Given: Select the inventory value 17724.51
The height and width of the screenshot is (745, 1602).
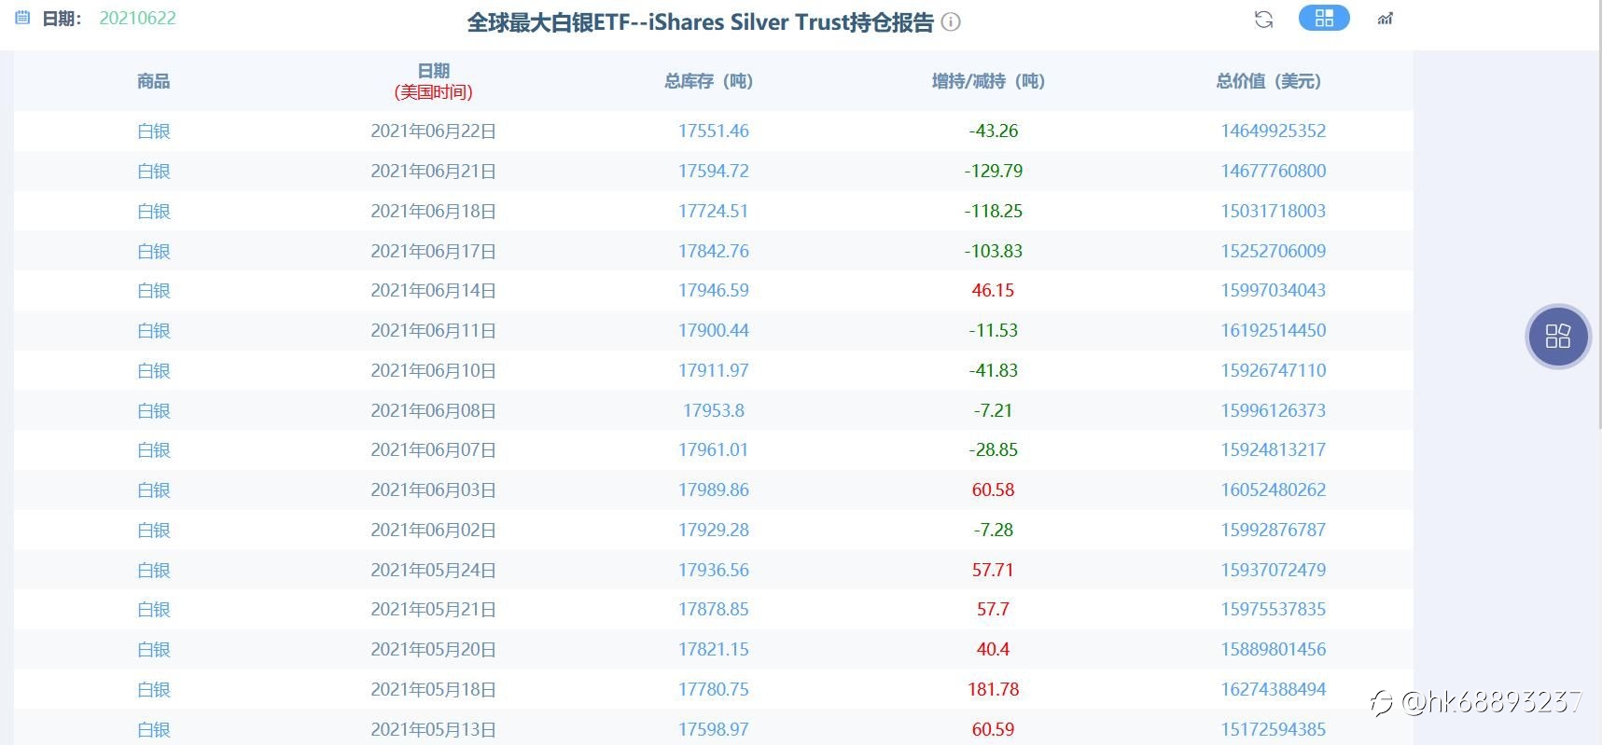Looking at the screenshot, I should pos(714,211).
